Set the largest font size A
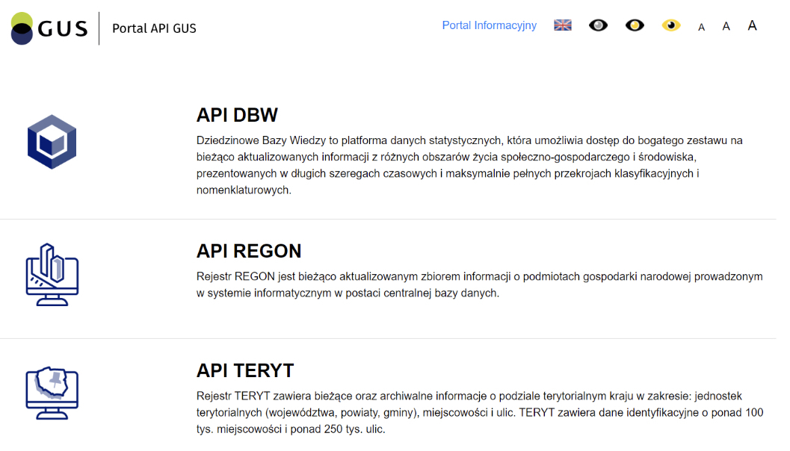This screenshot has width=790, height=451. tap(752, 26)
